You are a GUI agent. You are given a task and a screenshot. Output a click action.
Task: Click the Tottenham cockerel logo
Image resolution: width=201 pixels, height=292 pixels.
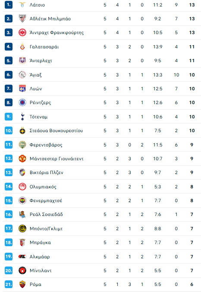coord(22,117)
